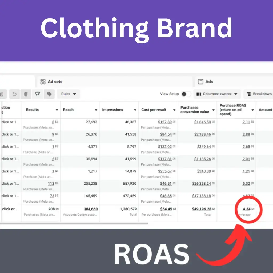Click total results value 208
The image size is (273, 273).
[51, 209]
